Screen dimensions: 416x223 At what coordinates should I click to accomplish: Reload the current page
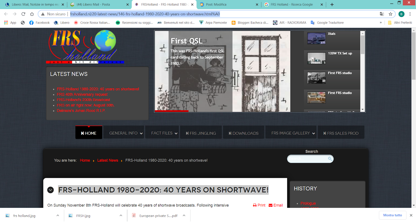(23, 14)
